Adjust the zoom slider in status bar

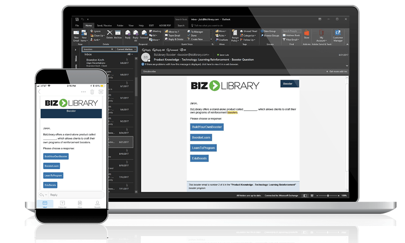tap(328, 195)
